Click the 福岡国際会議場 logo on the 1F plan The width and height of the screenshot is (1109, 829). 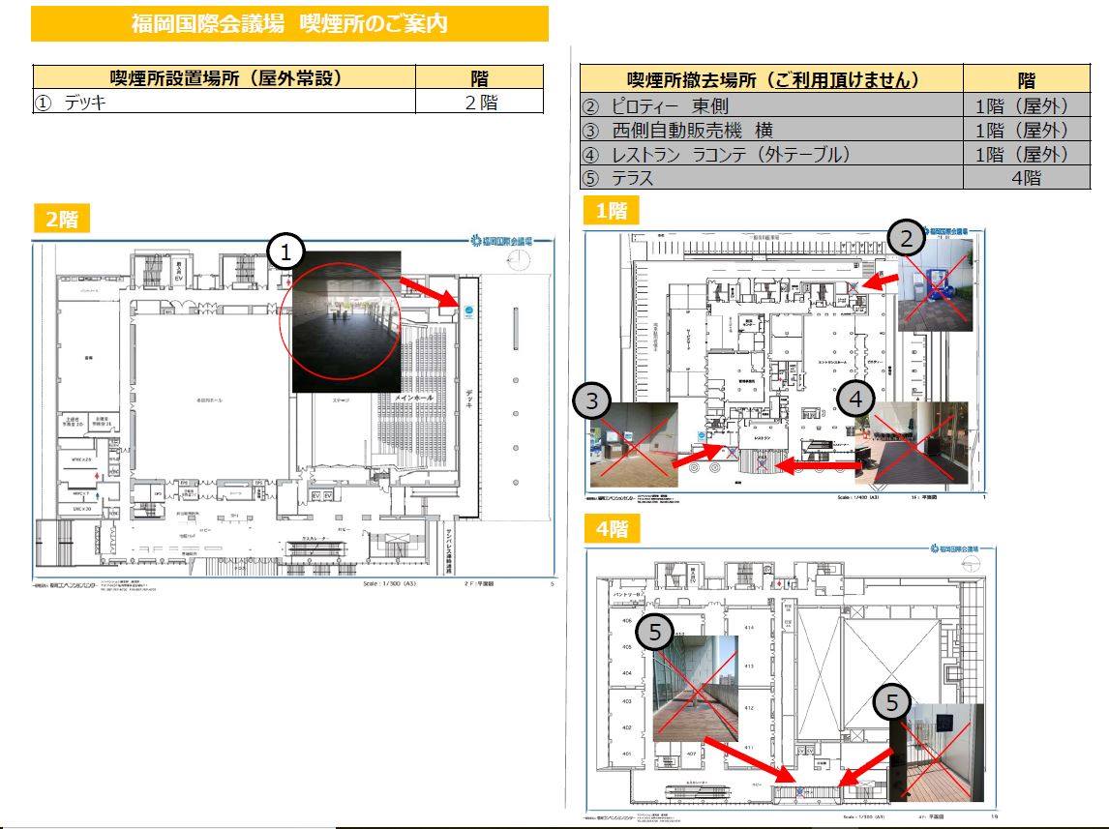[944, 231]
